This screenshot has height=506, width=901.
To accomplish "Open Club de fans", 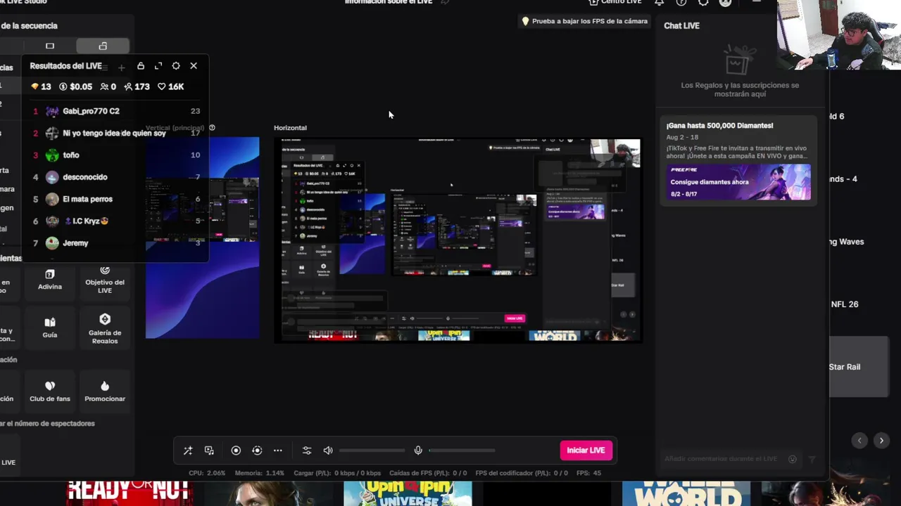I will coord(50,391).
